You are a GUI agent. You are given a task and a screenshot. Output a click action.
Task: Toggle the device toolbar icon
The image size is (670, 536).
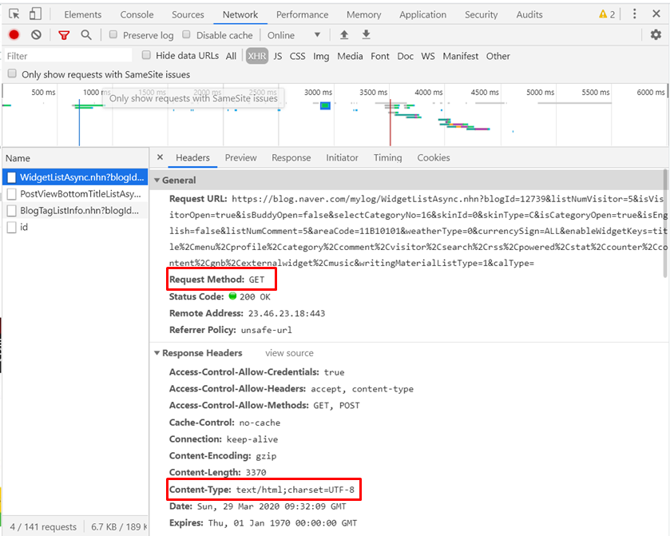(35, 14)
